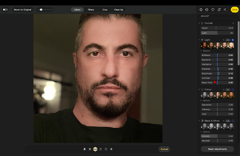Select the highlighted cube portrait lighting icon
Image resolution: width=240 pixels, height=156 pixels.
click(95, 149)
